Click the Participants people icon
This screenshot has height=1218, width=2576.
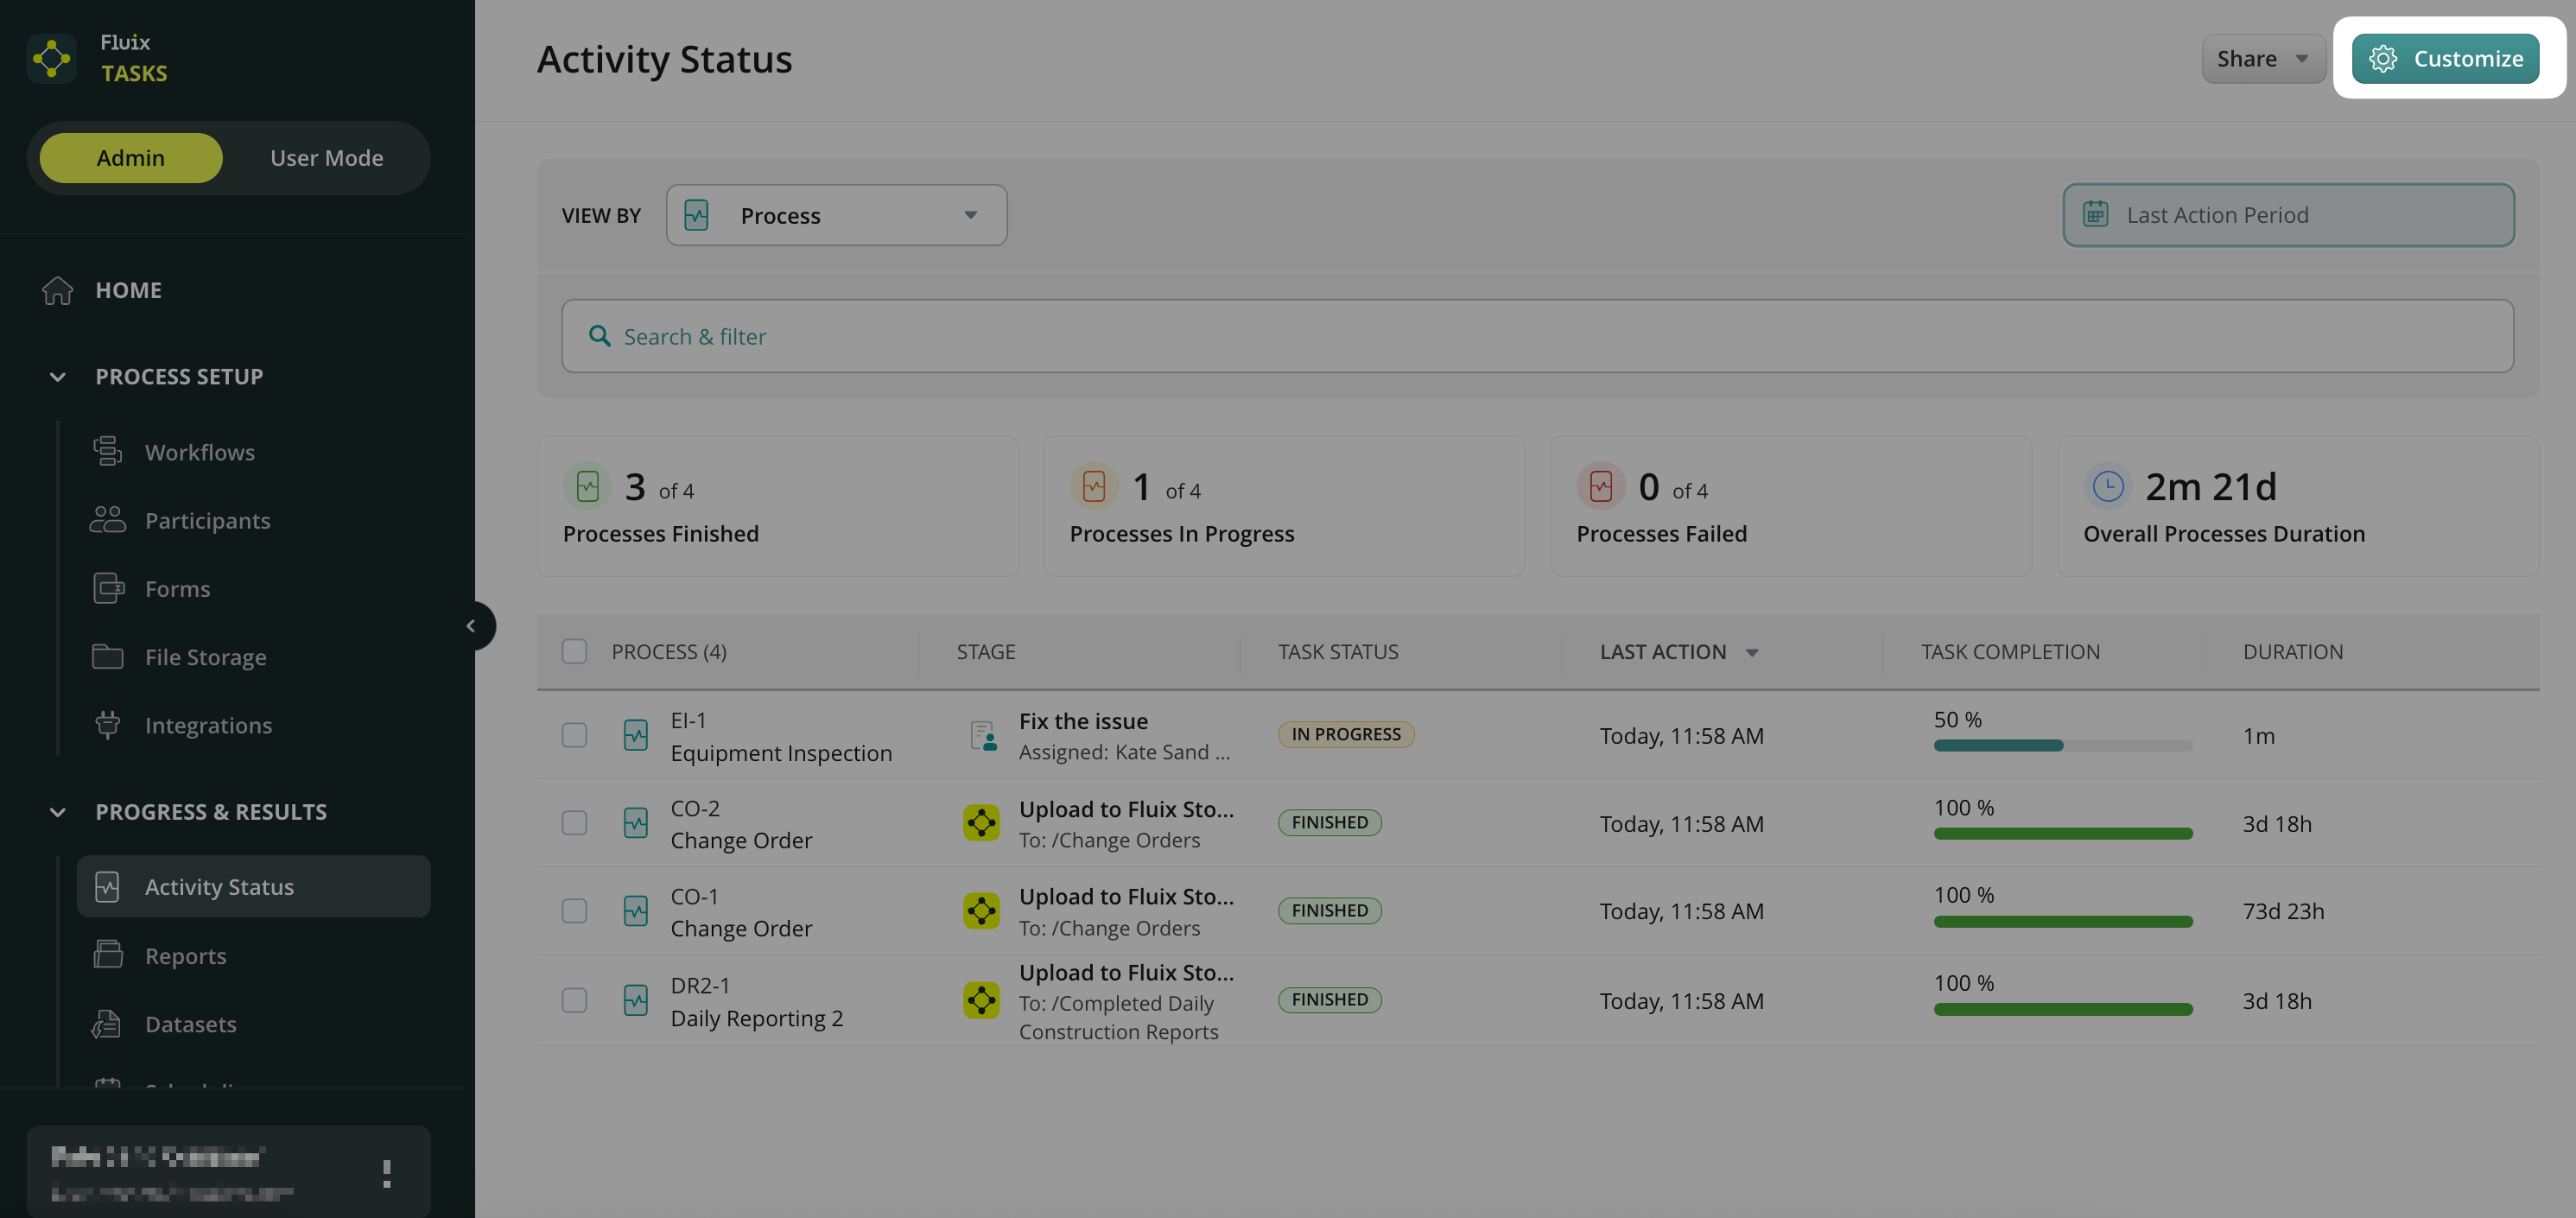tap(107, 520)
